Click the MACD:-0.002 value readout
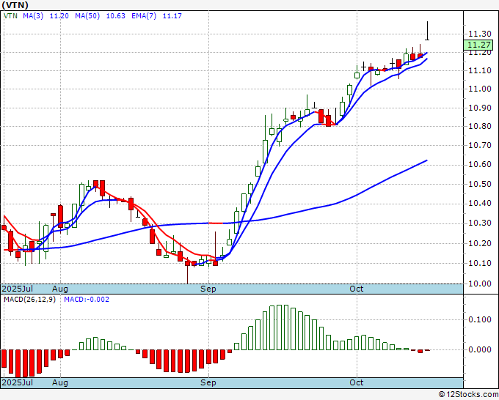499x400 pixels. point(87,300)
